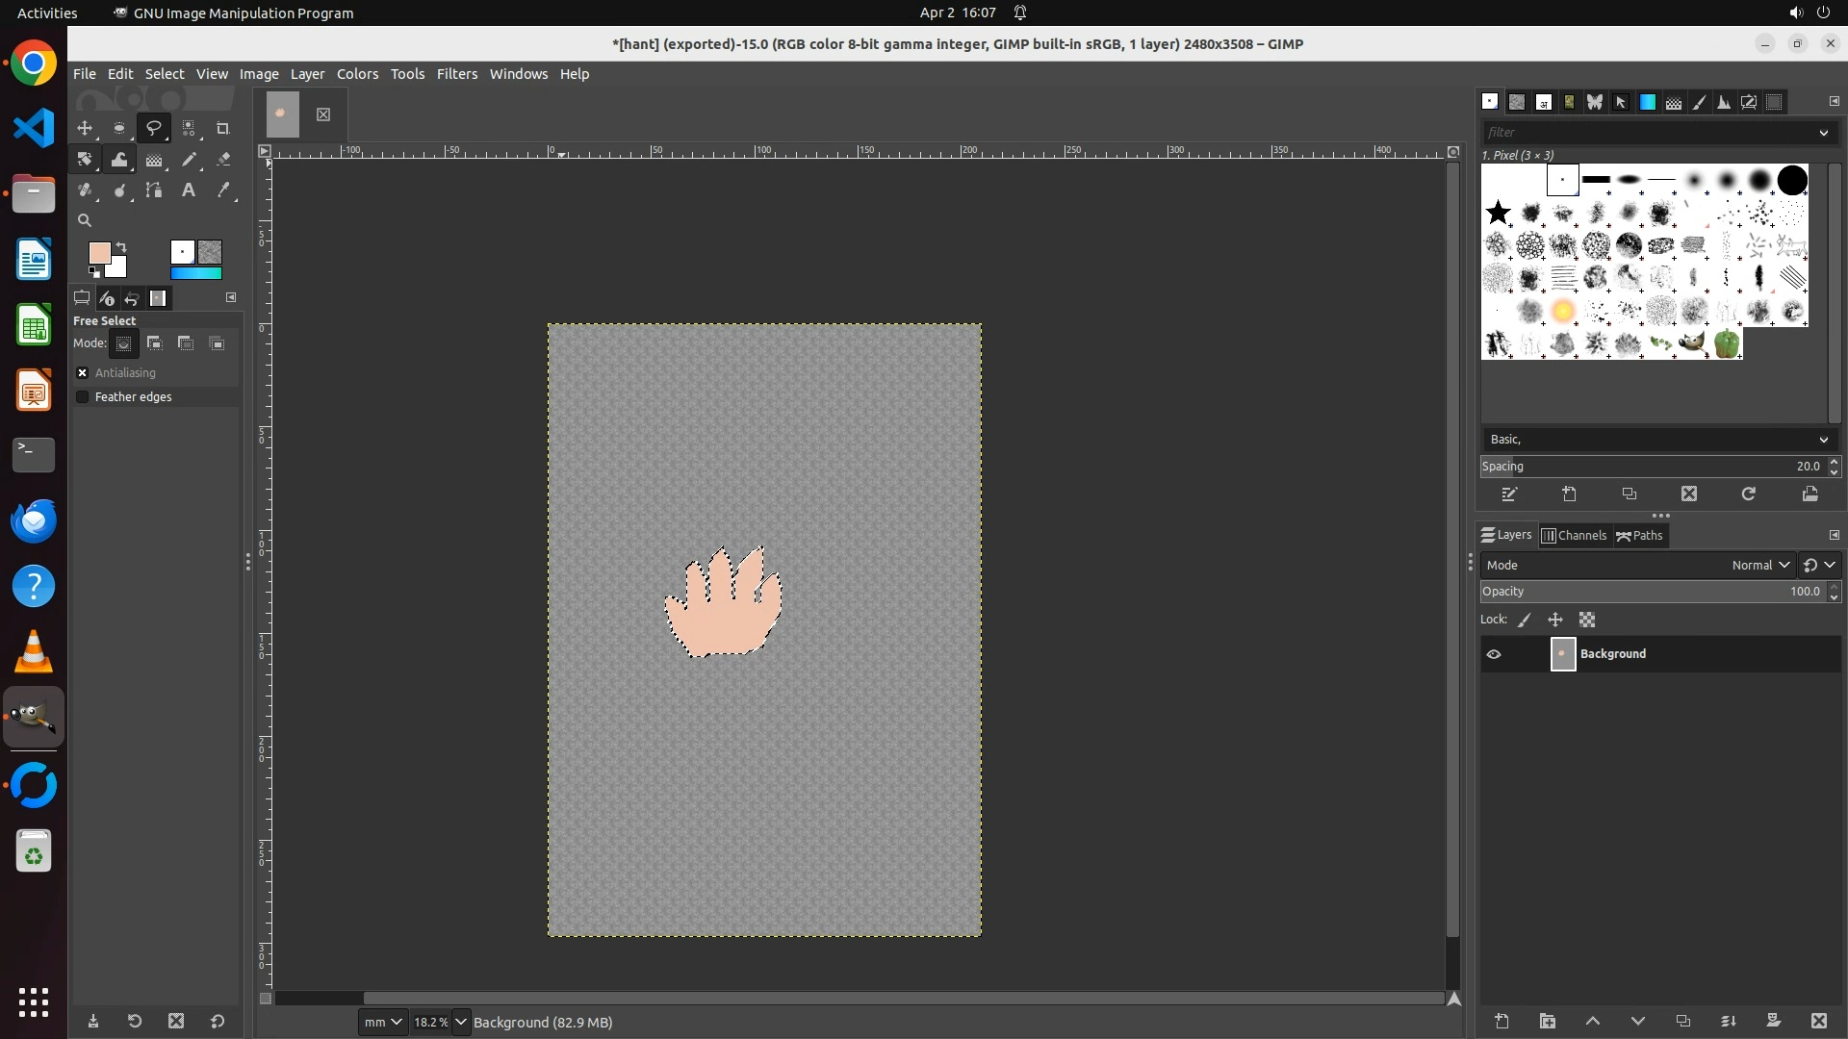Select the Eraser tool
The height and width of the screenshot is (1039, 1848).
pyautogui.click(x=223, y=160)
